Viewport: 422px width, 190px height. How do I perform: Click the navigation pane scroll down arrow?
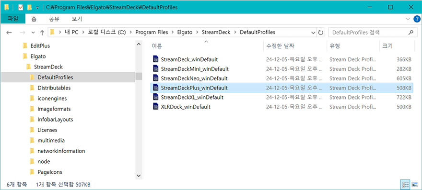139,176
